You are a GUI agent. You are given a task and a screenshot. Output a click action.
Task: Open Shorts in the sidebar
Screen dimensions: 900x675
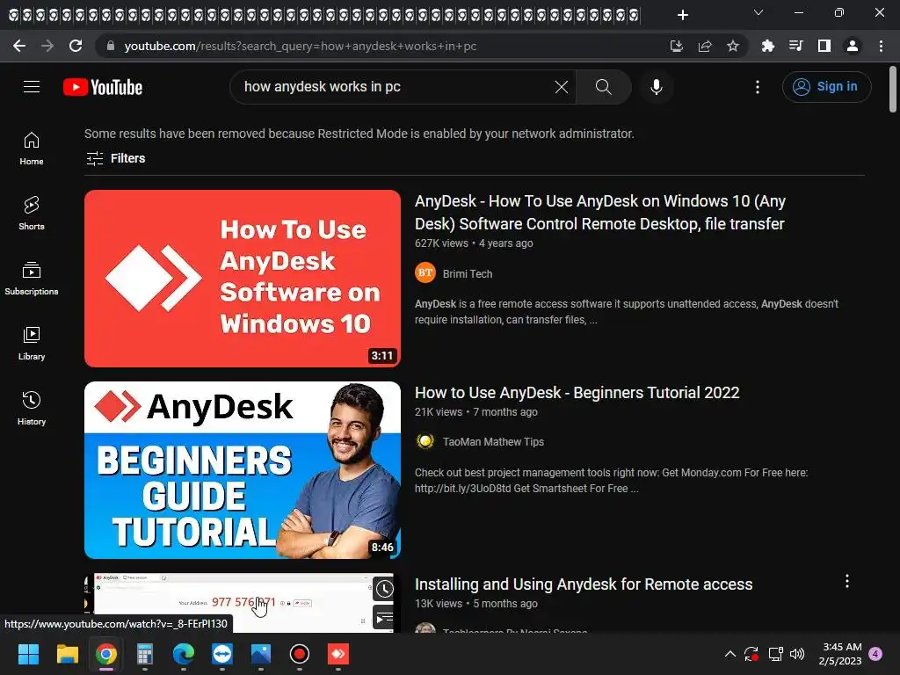(x=32, y=213)
